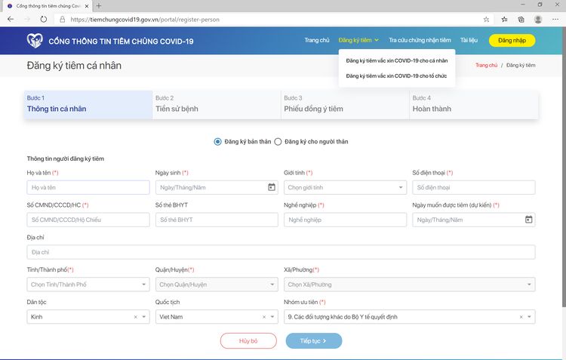Viewport: 566px width, 360px height.
Task: Open Tra cứu chứng nhận tiêm menu item
Action: pyautogui.click(x=420, y=40)
